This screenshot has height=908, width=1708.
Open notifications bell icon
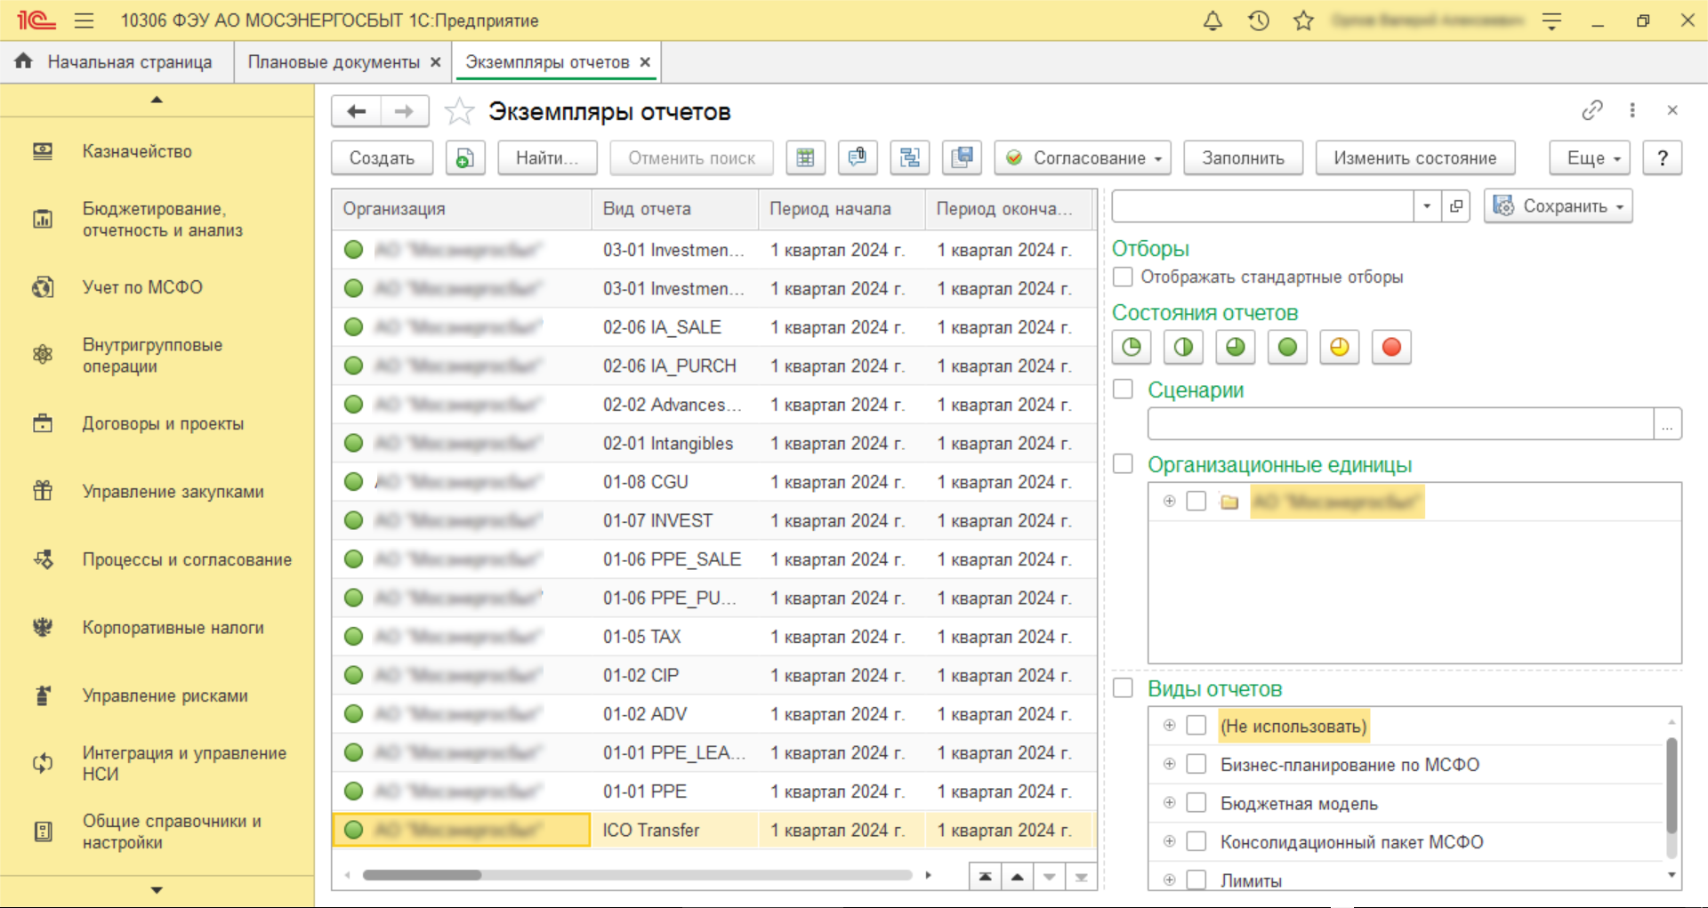1213,20
